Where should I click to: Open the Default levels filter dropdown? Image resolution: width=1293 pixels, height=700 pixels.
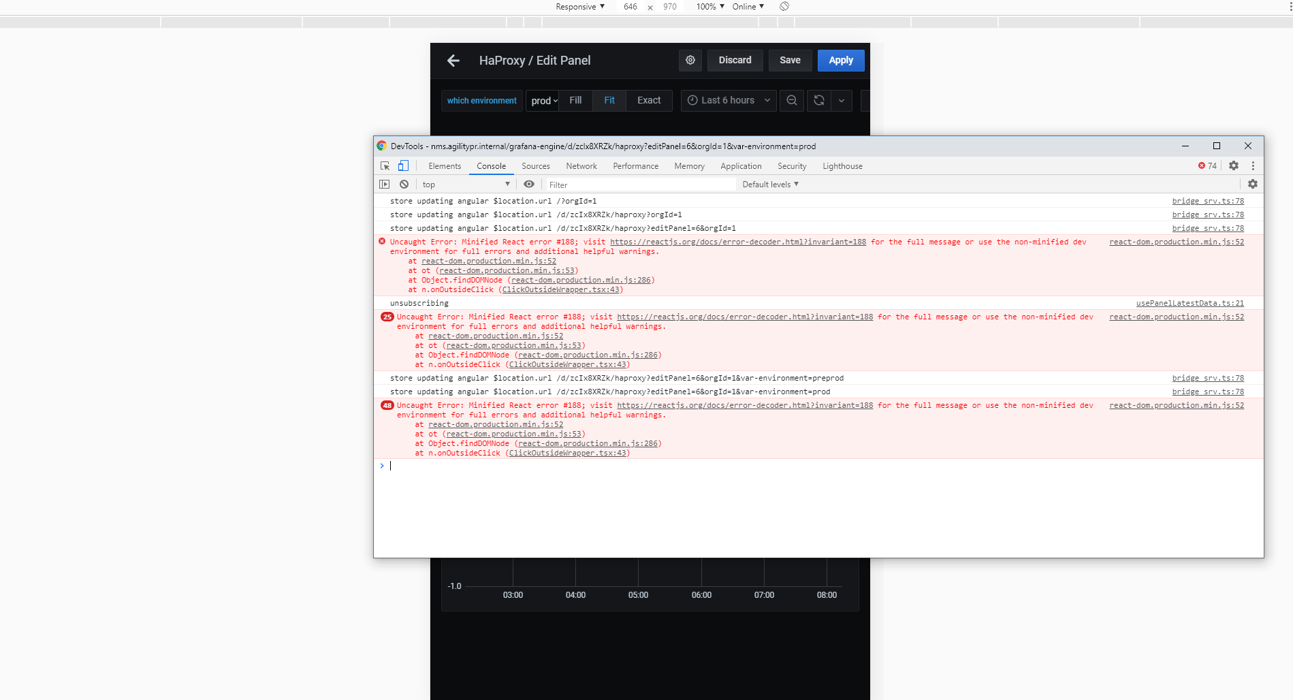point(769,184)
